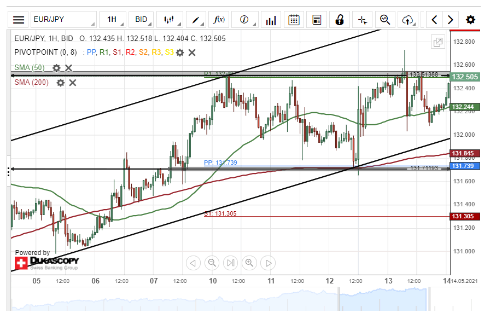484x313 pixels.
Task: Pop out chart into new window
Action: (x=438, y=42)
